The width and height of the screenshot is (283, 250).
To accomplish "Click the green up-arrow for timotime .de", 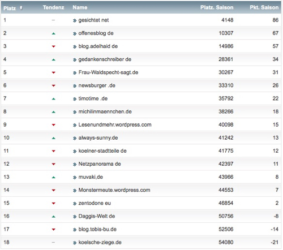I will tap(54, 99).
